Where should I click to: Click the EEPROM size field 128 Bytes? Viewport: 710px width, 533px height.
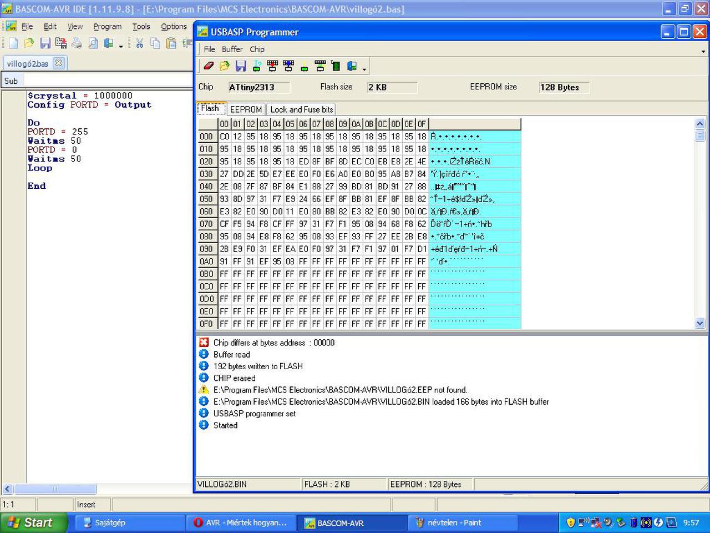point(564,87)
